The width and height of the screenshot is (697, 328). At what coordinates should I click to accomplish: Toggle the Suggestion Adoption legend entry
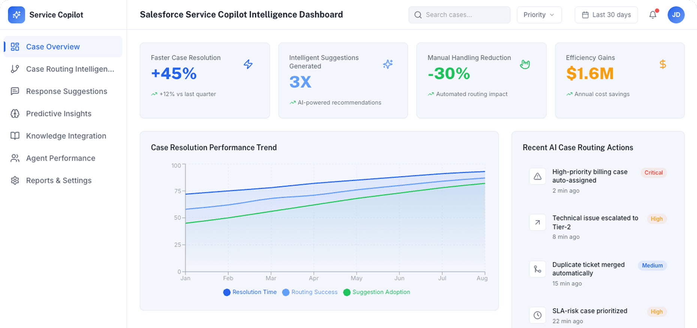[377, 292]
